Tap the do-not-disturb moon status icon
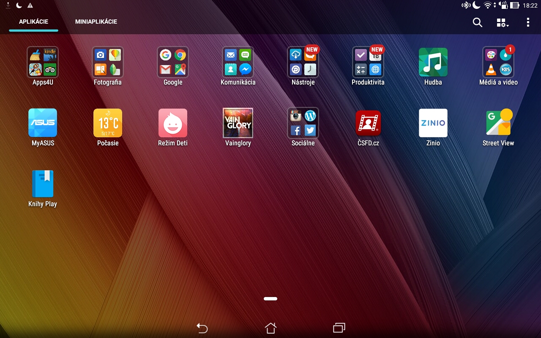The image size is (541, 338). (476, 5)
